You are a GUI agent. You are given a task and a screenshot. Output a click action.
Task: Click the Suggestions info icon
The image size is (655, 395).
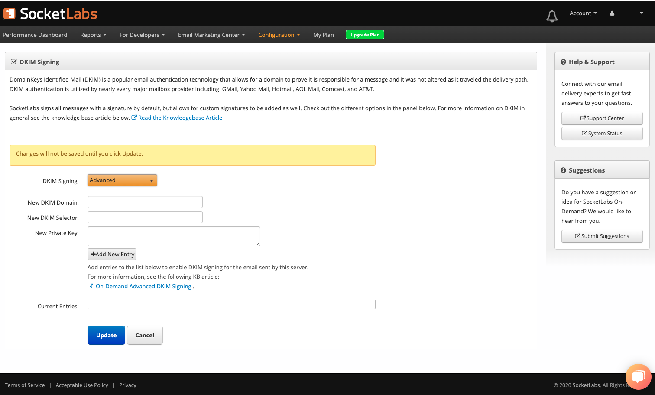pyautogui.click(x=563, y=170)
